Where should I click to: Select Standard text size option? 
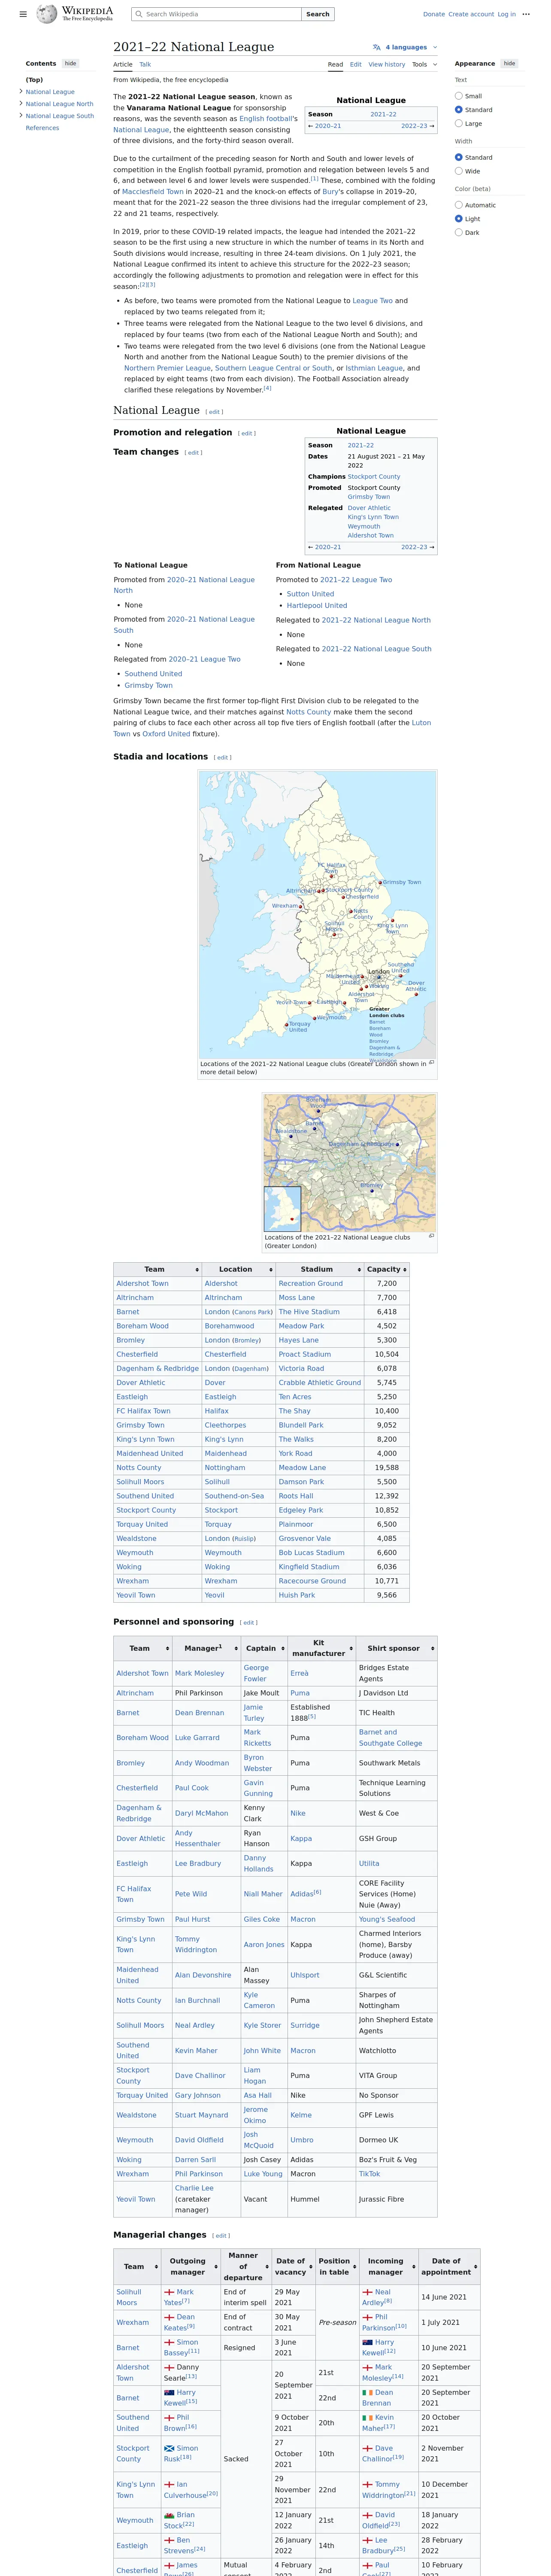point(459,109)
